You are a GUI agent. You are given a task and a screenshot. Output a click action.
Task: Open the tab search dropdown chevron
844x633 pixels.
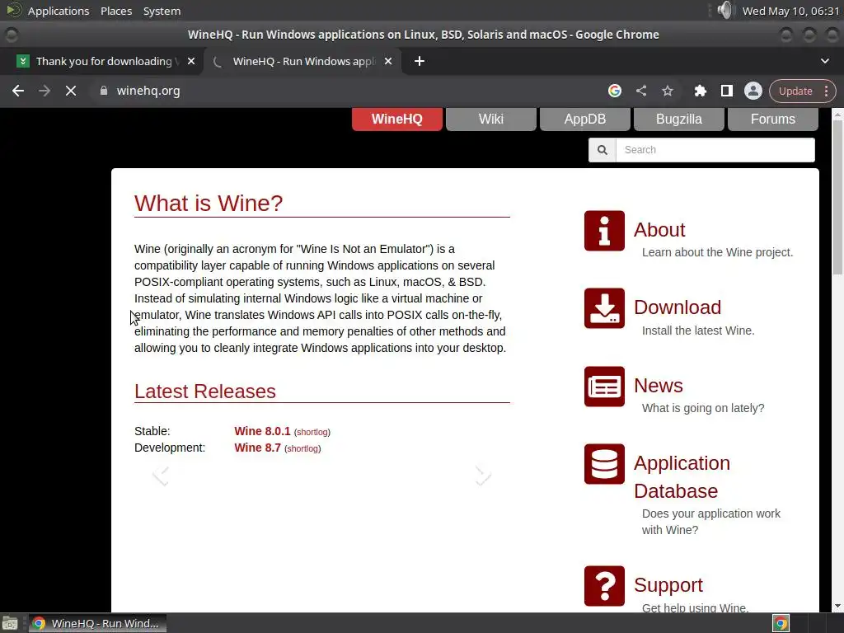click(x=824, y=61)
